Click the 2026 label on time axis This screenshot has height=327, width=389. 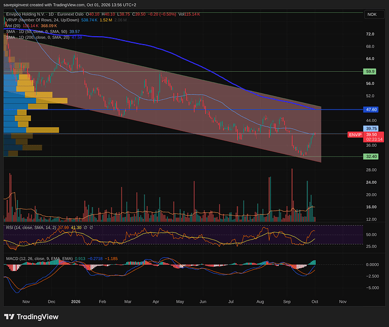point(76,302)
